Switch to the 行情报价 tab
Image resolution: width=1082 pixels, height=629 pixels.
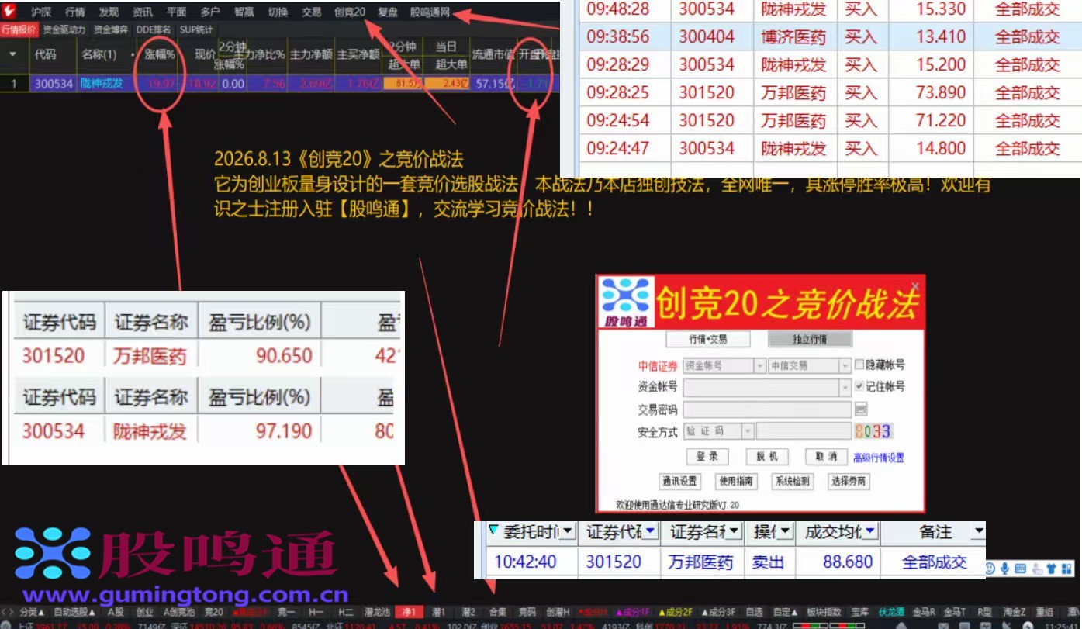(x=19, y=30)
